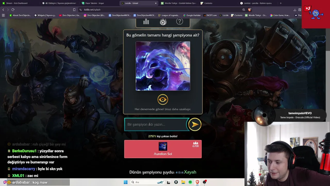This screenshot has width=330, height=186.
Task: Open the zoom magnifier in address bar
Action: coord(244,10)
